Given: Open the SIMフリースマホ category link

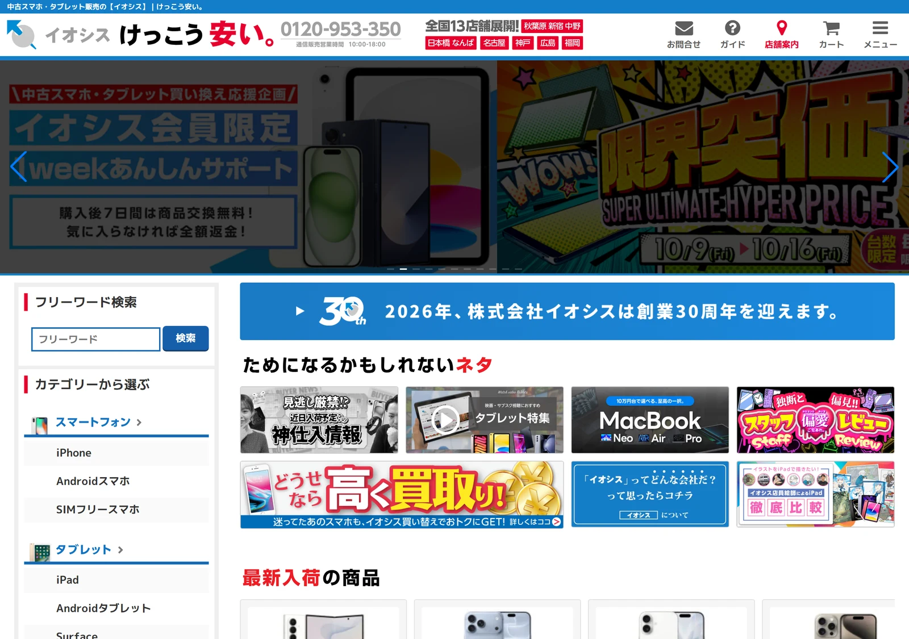Looking at the screenshot, I should point(116,509).
